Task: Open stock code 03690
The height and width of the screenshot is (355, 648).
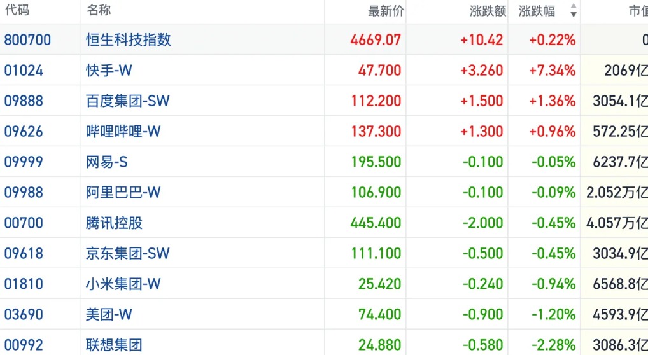Action: click(x=24, y=314)
